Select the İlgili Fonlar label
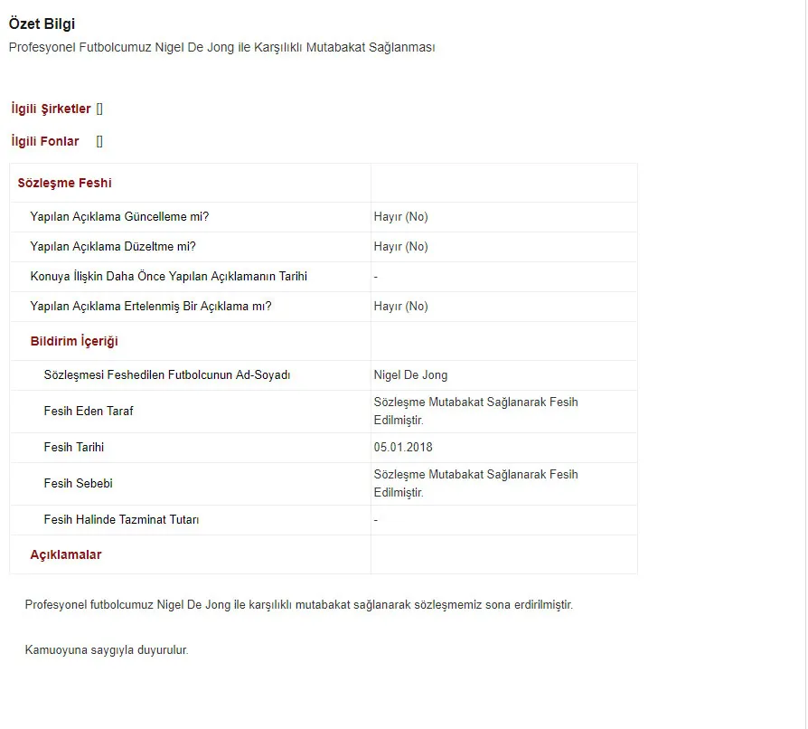Image resolution: width=808 pixels, height=729 pixels. (45, 141)
